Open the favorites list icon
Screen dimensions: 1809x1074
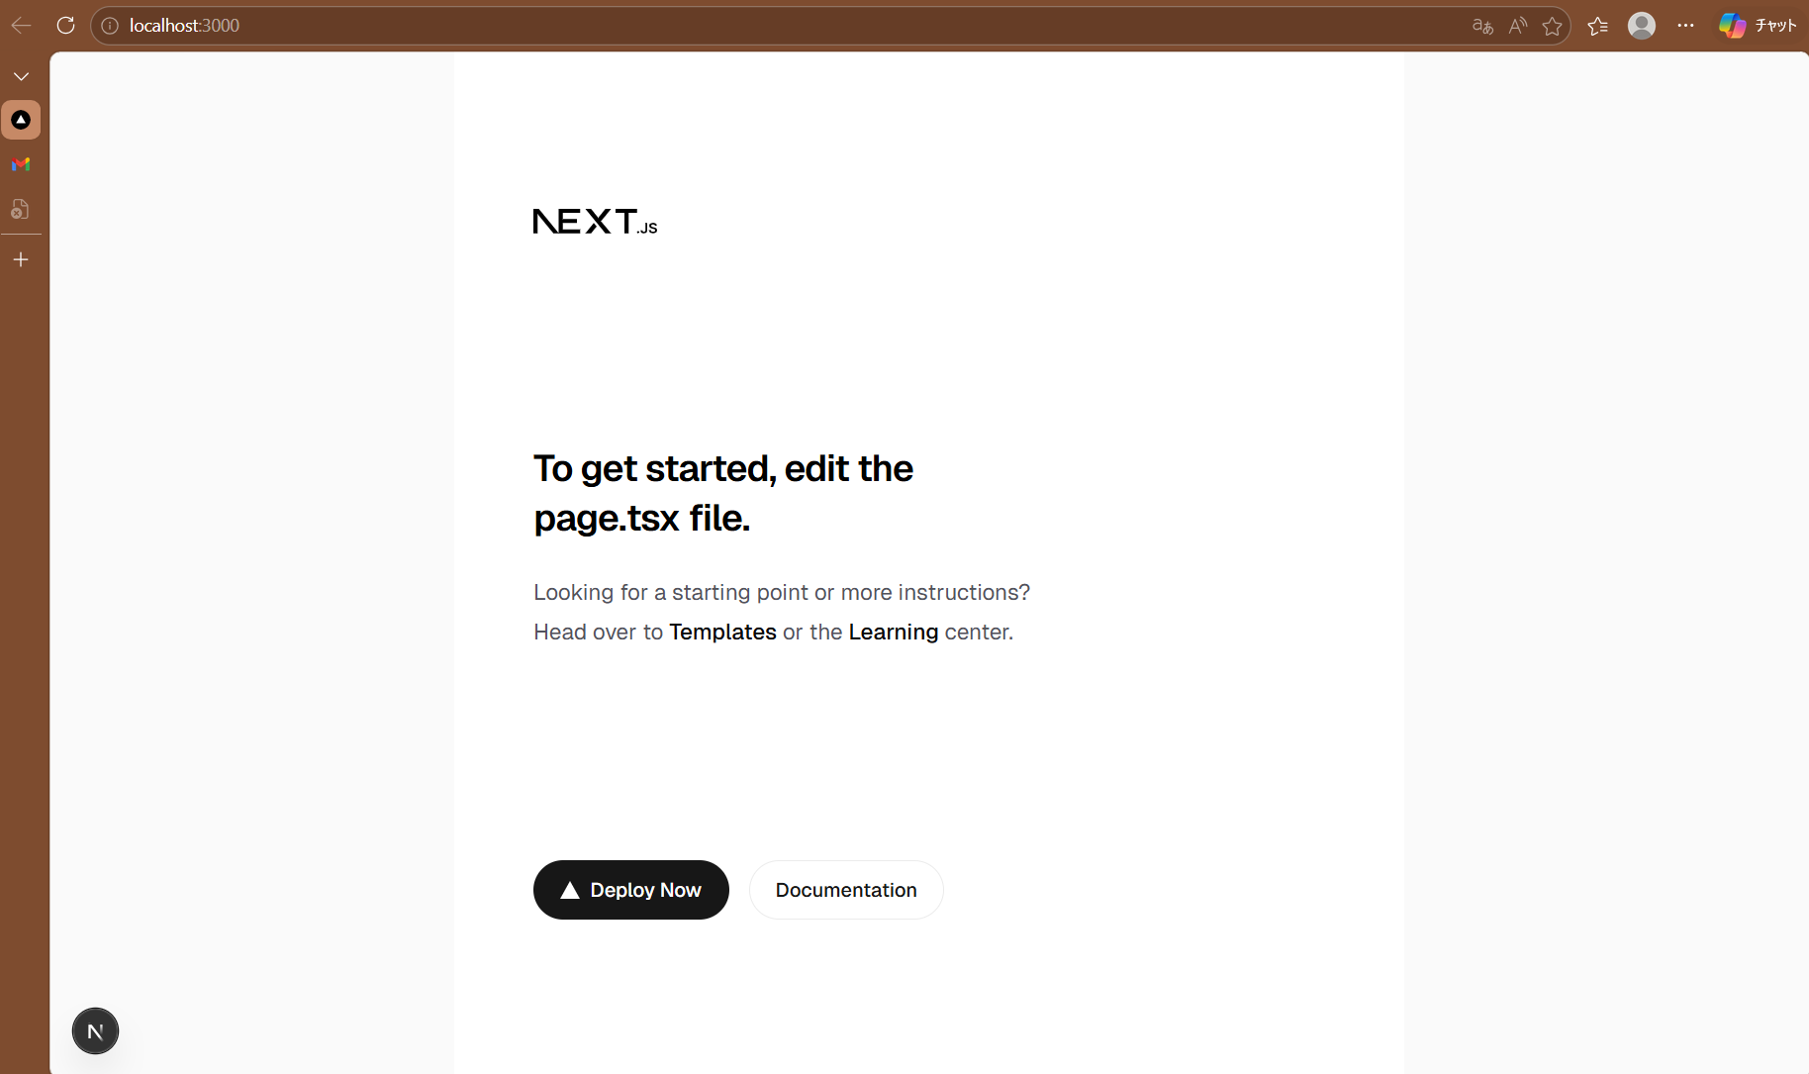tap(1597, 26)
